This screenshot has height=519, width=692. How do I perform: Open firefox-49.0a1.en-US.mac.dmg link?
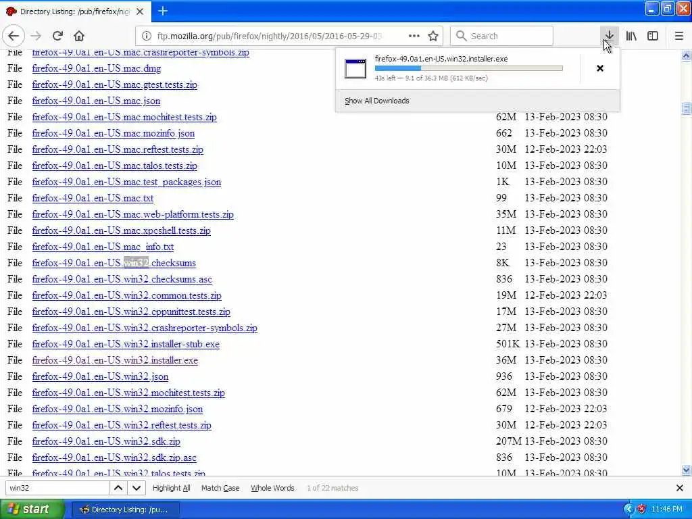(96, 68)
